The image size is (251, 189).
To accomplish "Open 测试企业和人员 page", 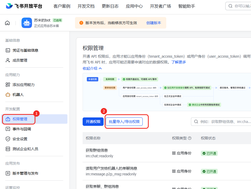I will (x=25, y=149).
